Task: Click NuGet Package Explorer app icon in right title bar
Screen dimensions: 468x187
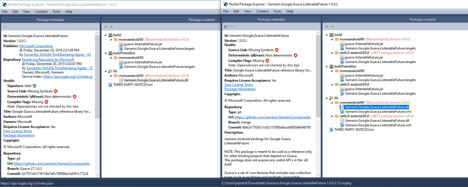Action: click(225, 4)
